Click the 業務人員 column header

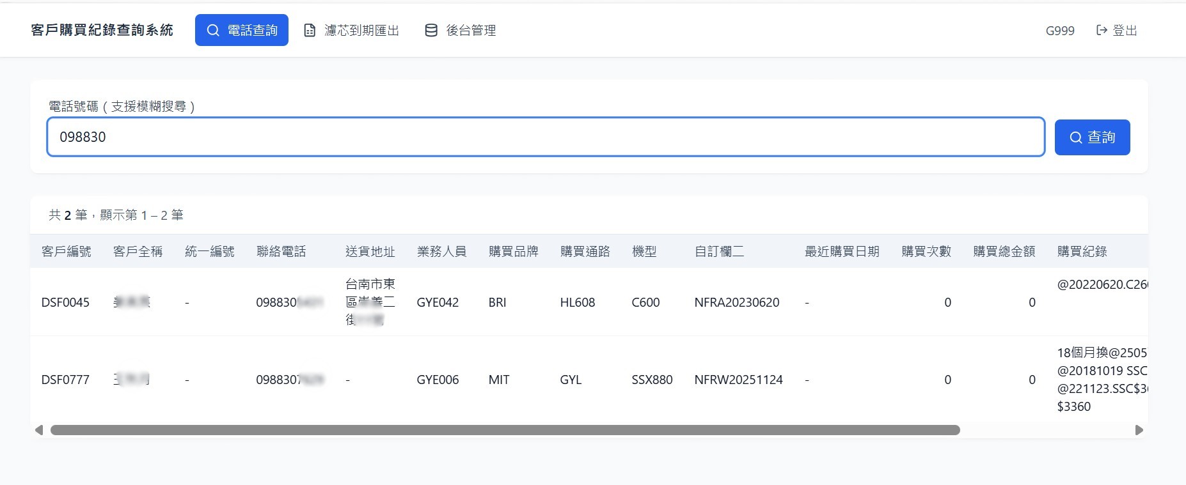click(442, 251)
